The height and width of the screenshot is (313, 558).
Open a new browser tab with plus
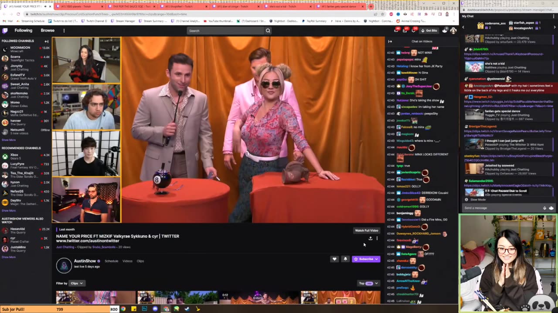pyautogui.click(x=371, y=7)
